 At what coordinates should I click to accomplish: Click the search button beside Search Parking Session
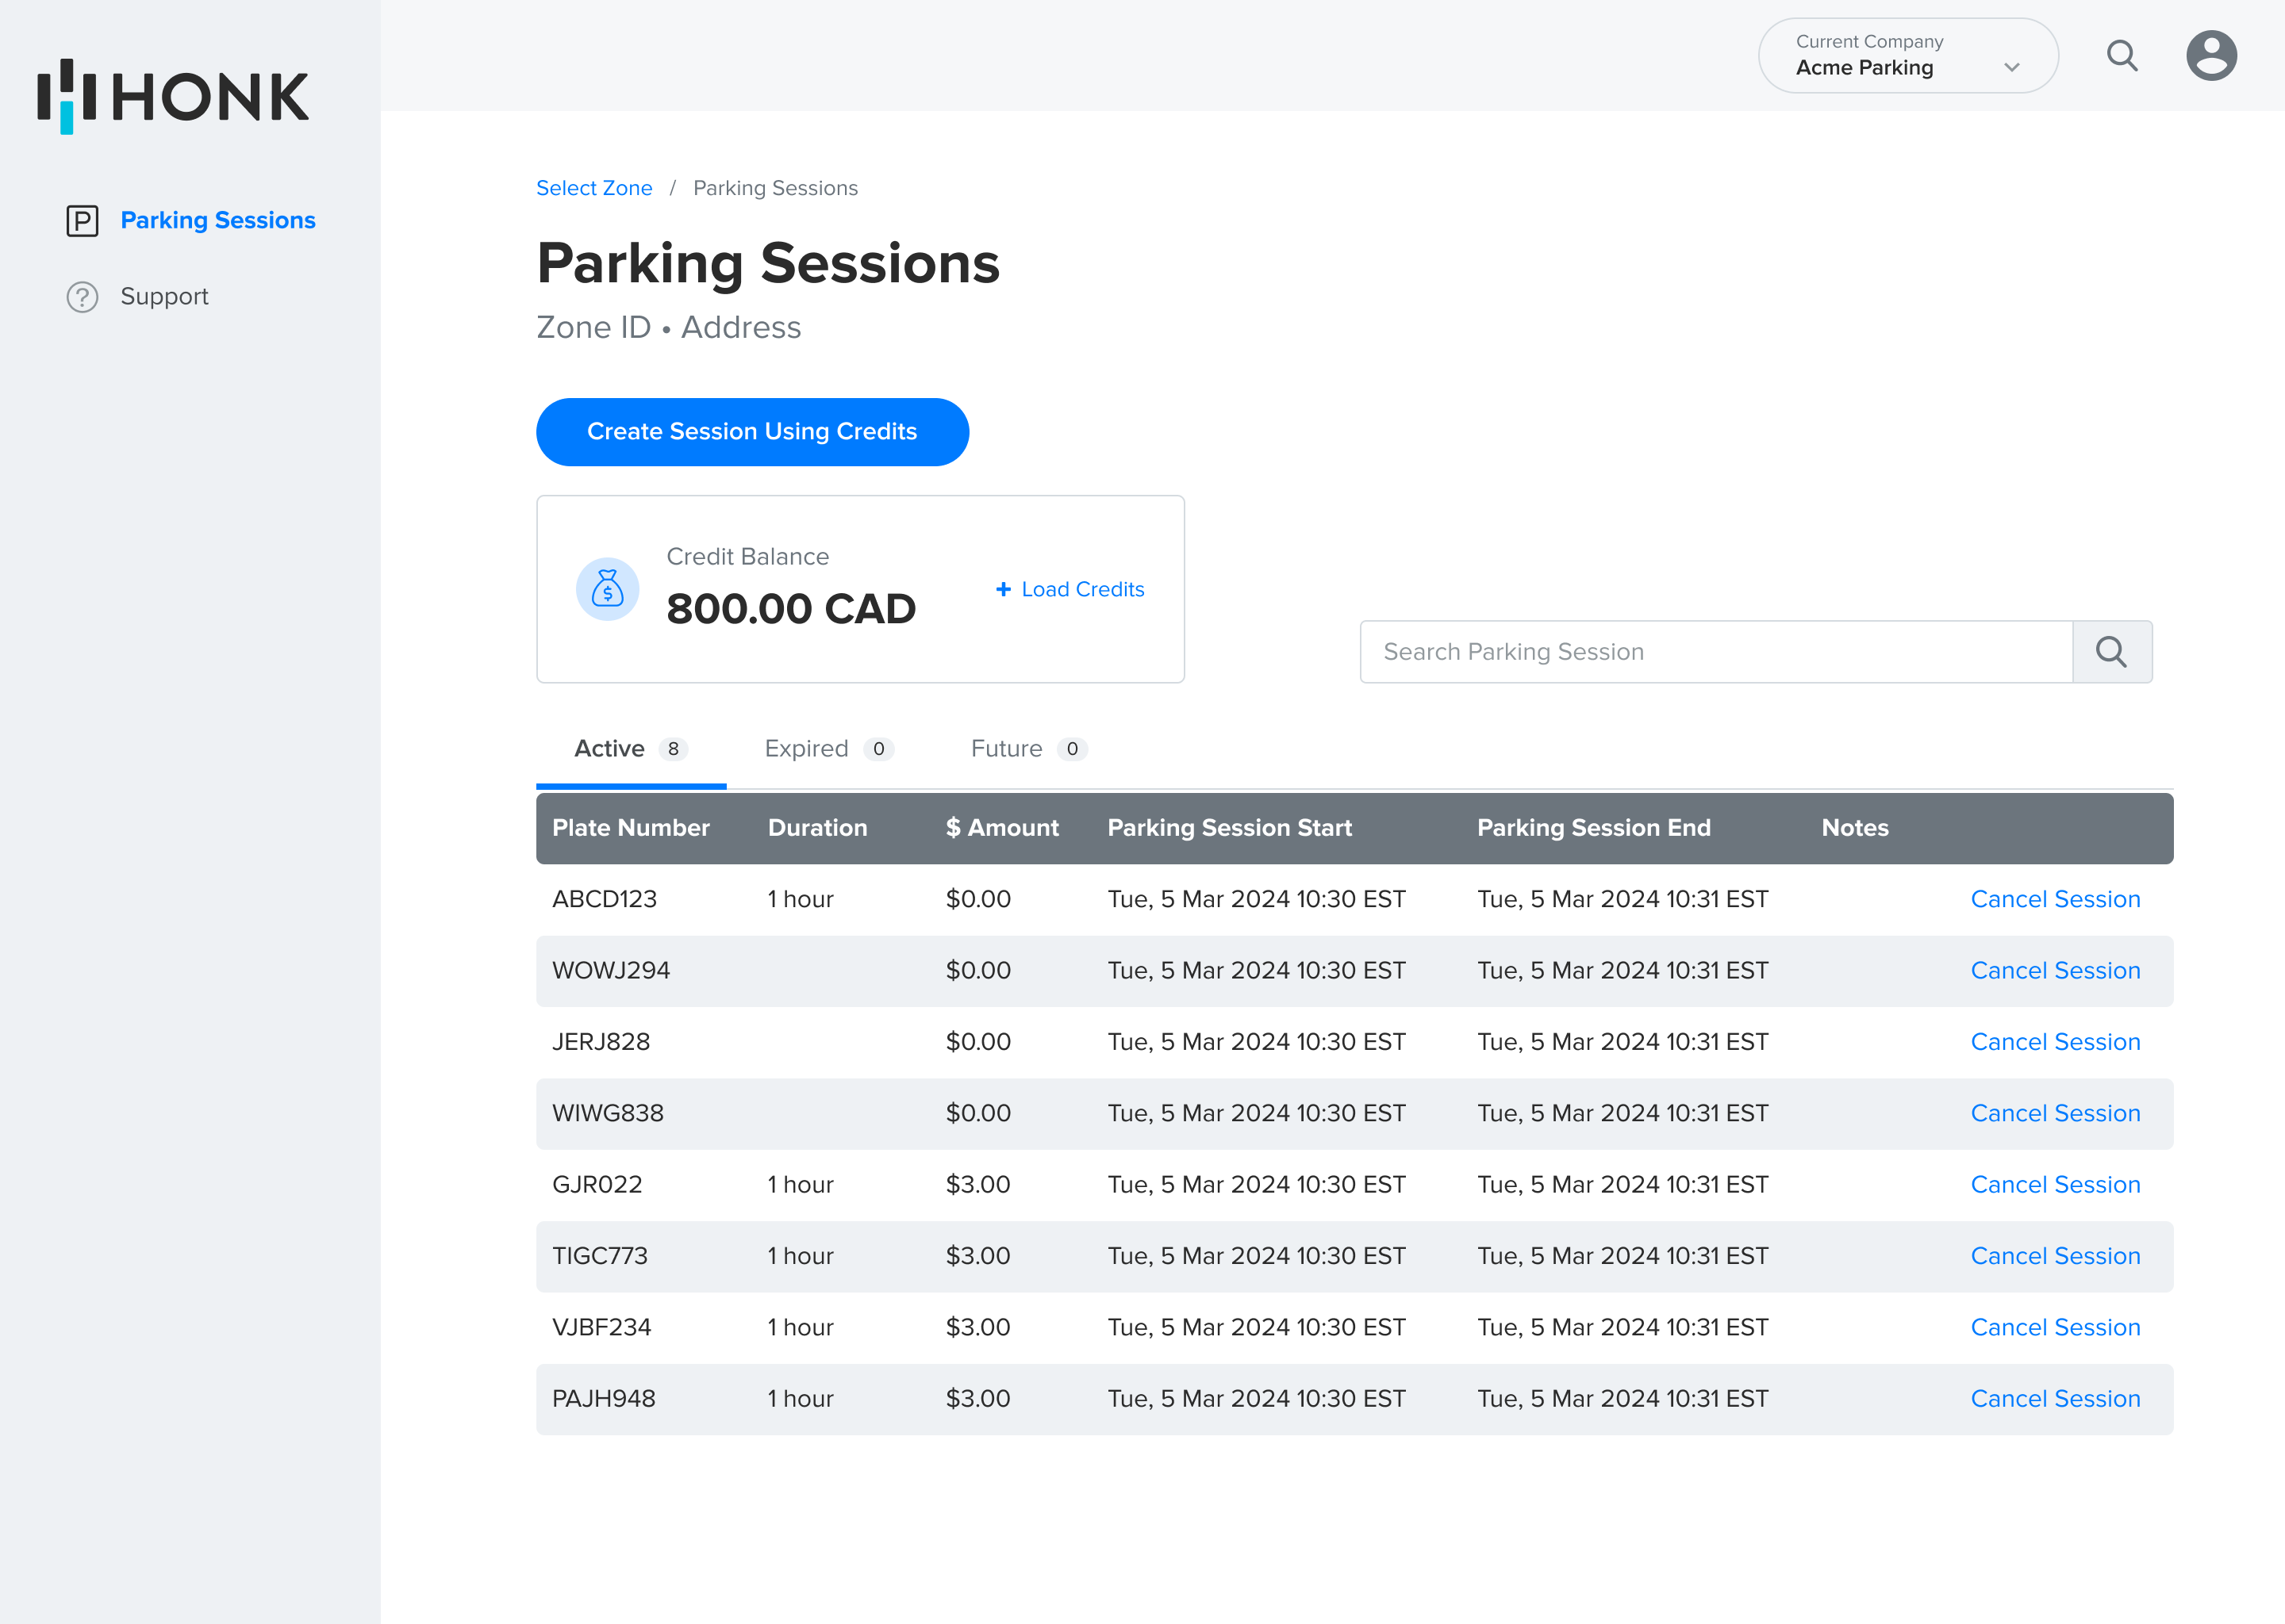[2111, 652]
